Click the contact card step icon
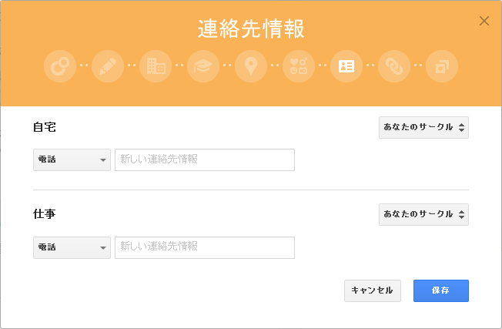Viewport: 502px width, 329px height. click(346, 66)
